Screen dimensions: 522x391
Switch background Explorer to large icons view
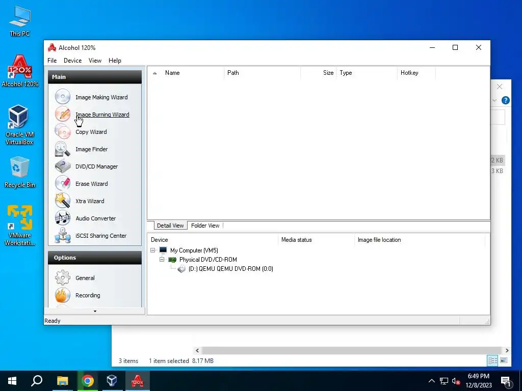pyautogui.click(x=504, y=360)
